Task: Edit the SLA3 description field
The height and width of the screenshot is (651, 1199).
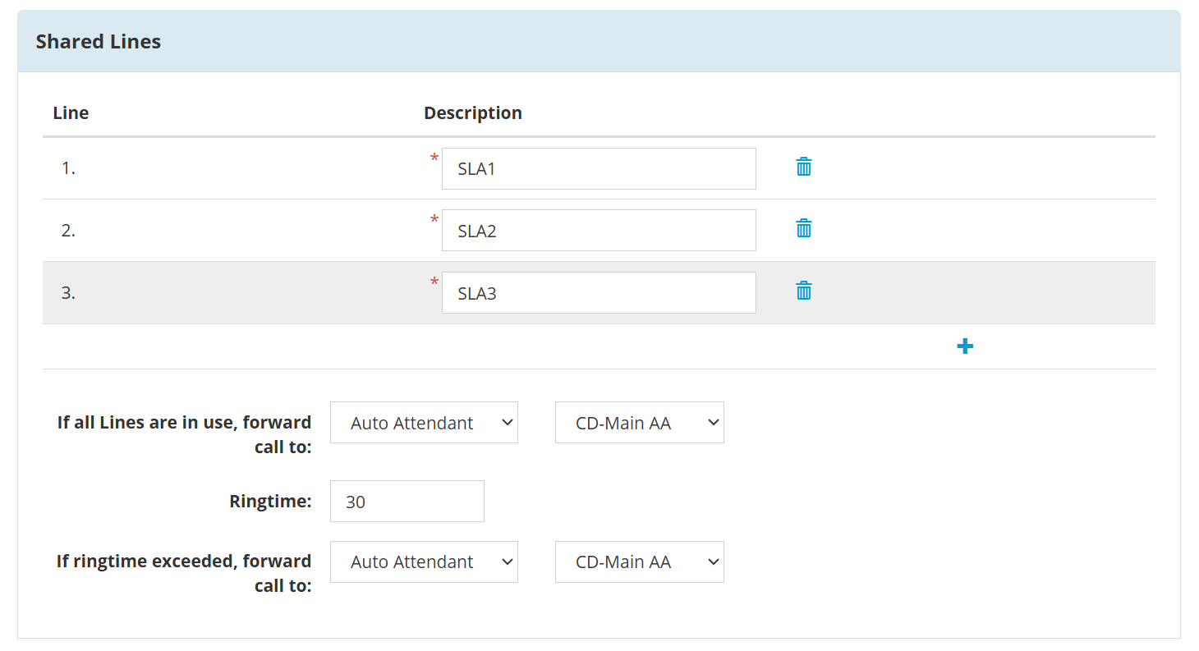Action: [x=599, y=293]
